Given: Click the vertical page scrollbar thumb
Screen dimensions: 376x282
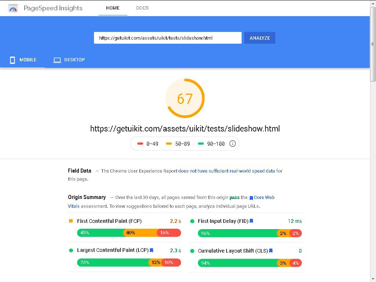Looking at the screenshot, I should click(x=373, y=44).
